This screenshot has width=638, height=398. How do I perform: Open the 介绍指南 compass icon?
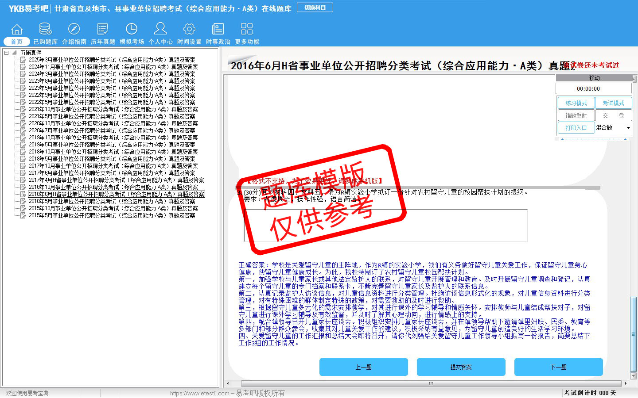coord(74,30)
